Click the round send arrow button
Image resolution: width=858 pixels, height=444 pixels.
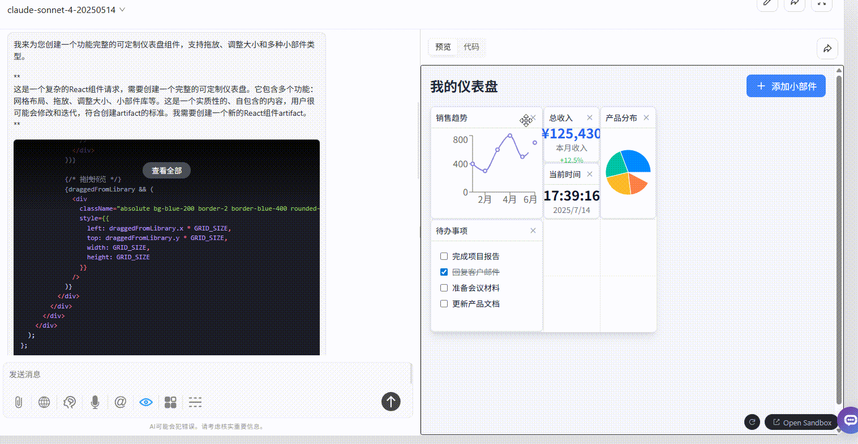click(x=391, y=402)
